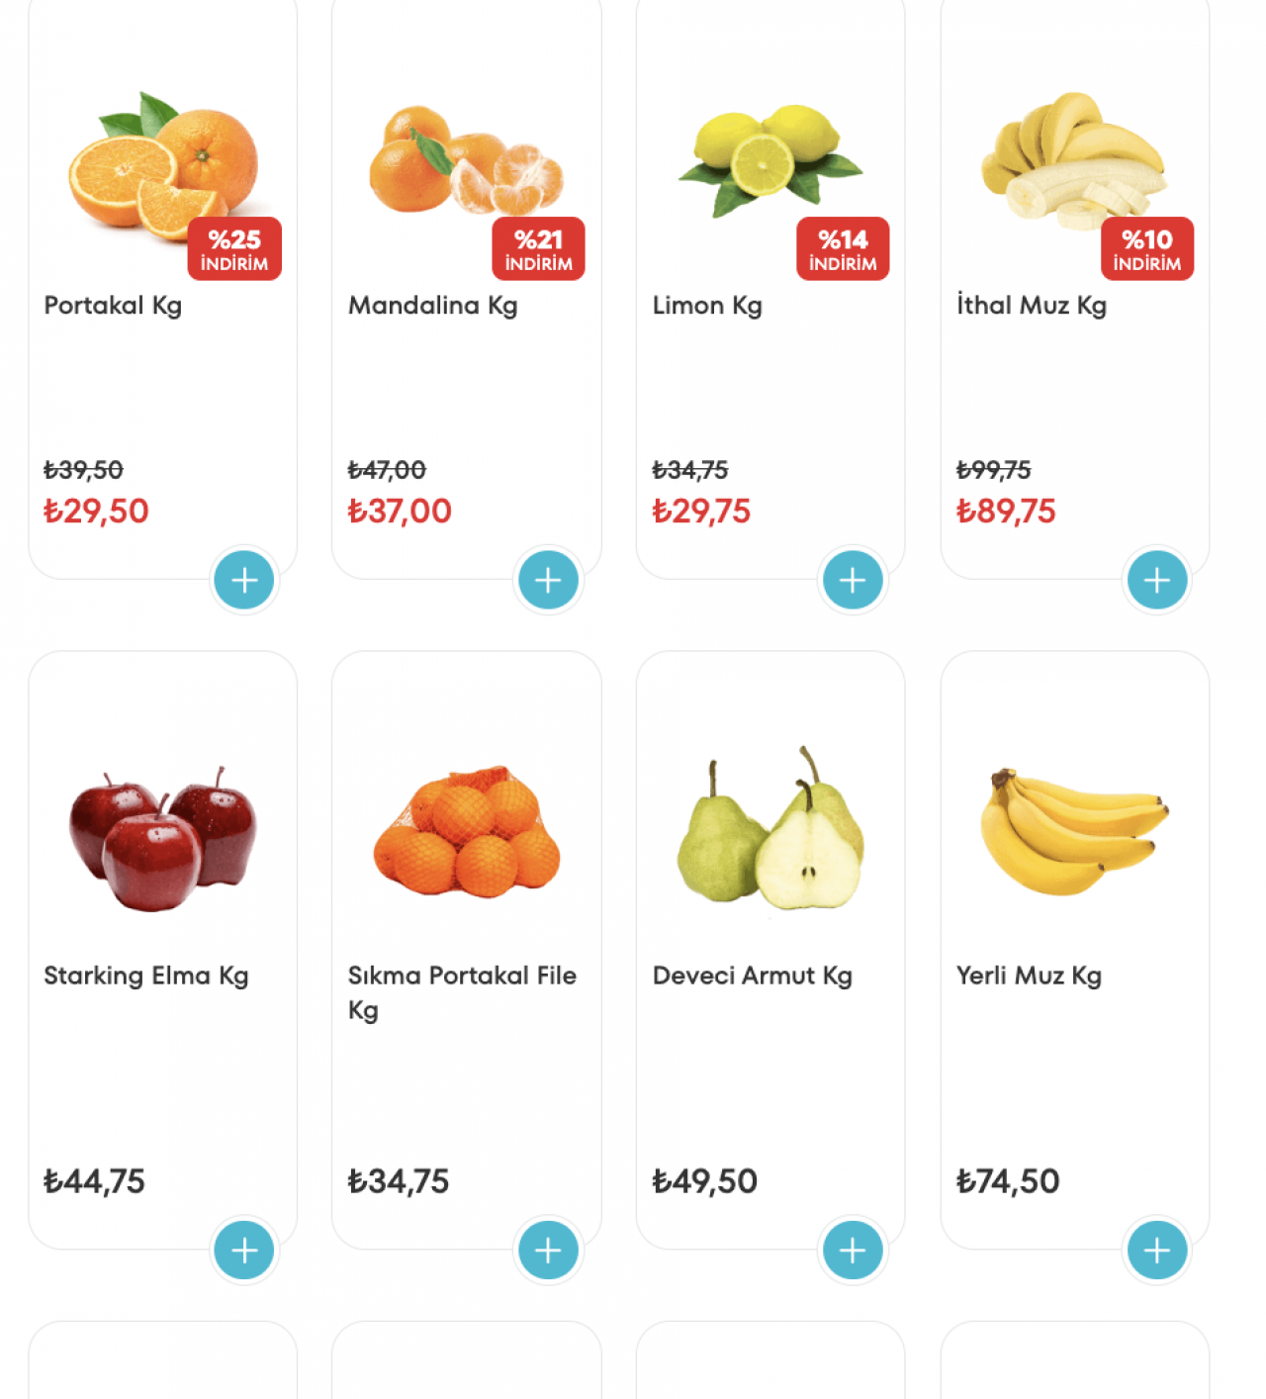The width and height of the screenshot is (1266, 1399).
Task: Open the Yerli Muz Kg product link
Action: (1029, 976)
